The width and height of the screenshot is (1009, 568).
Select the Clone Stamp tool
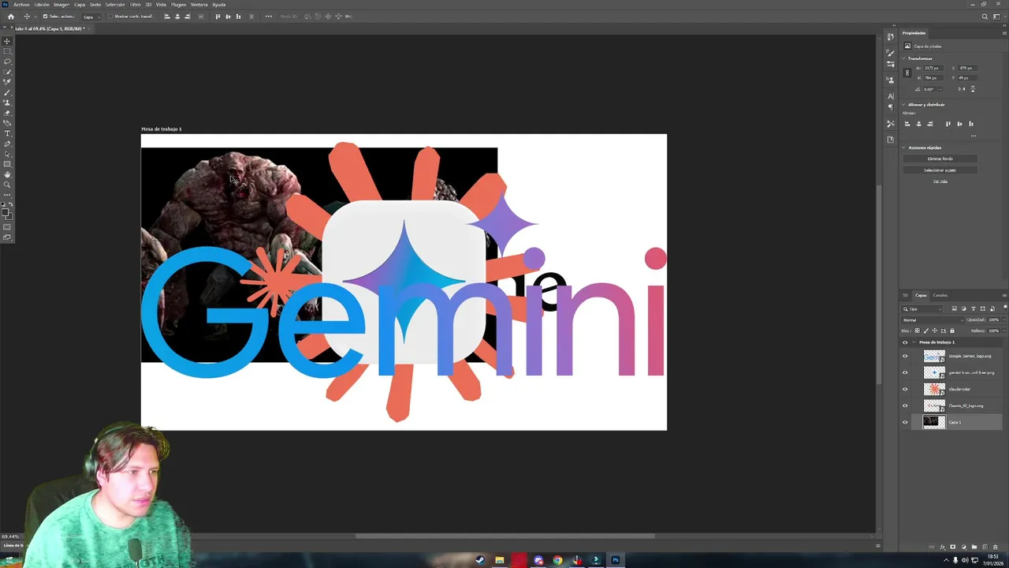pos(7,103)
